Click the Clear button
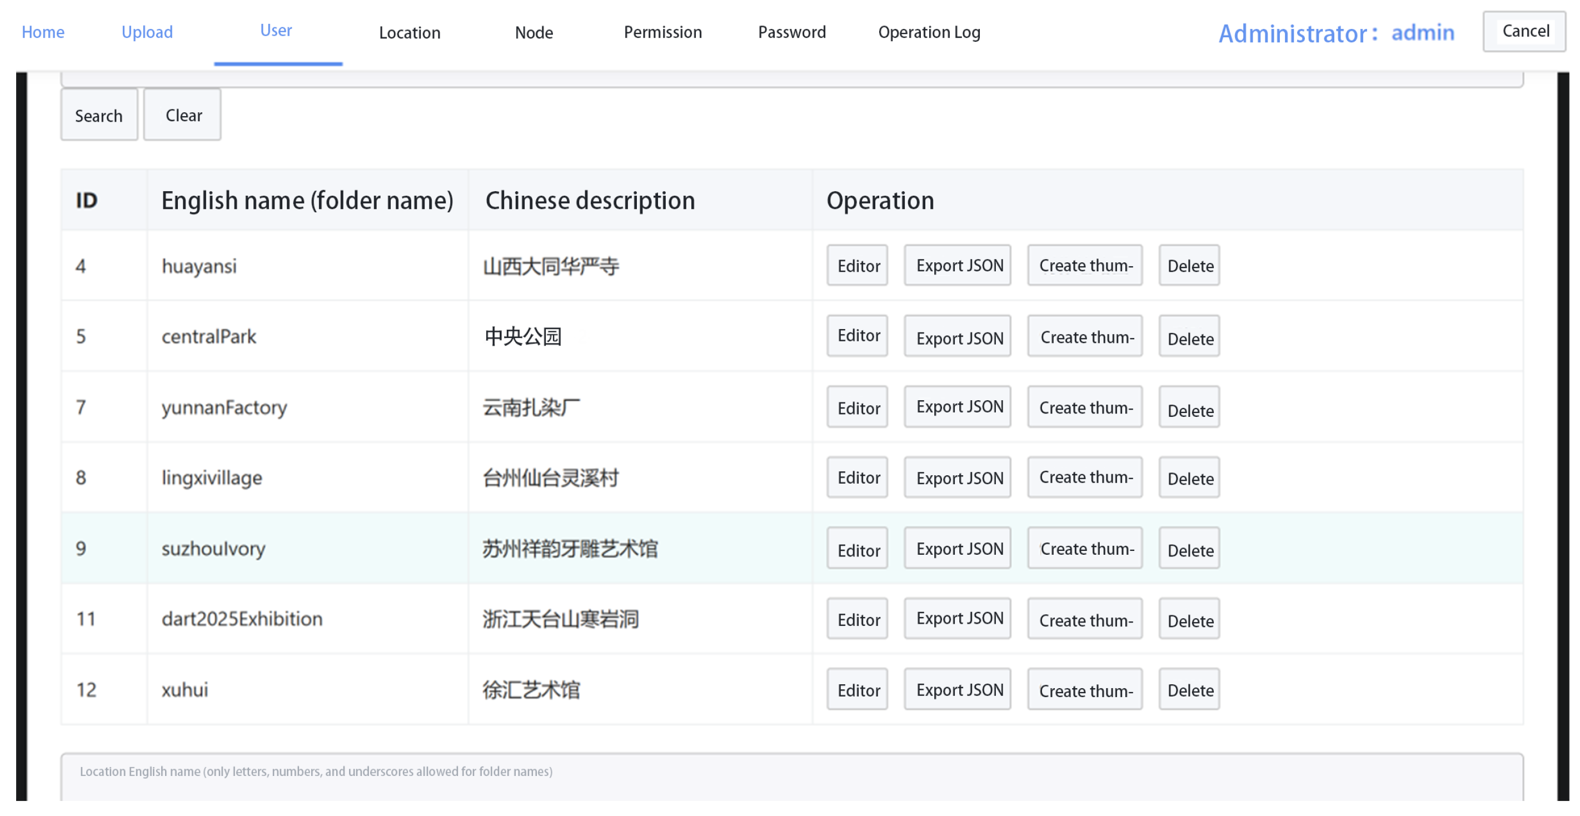This screenshot has height=816, width=1580. point(182,115)
